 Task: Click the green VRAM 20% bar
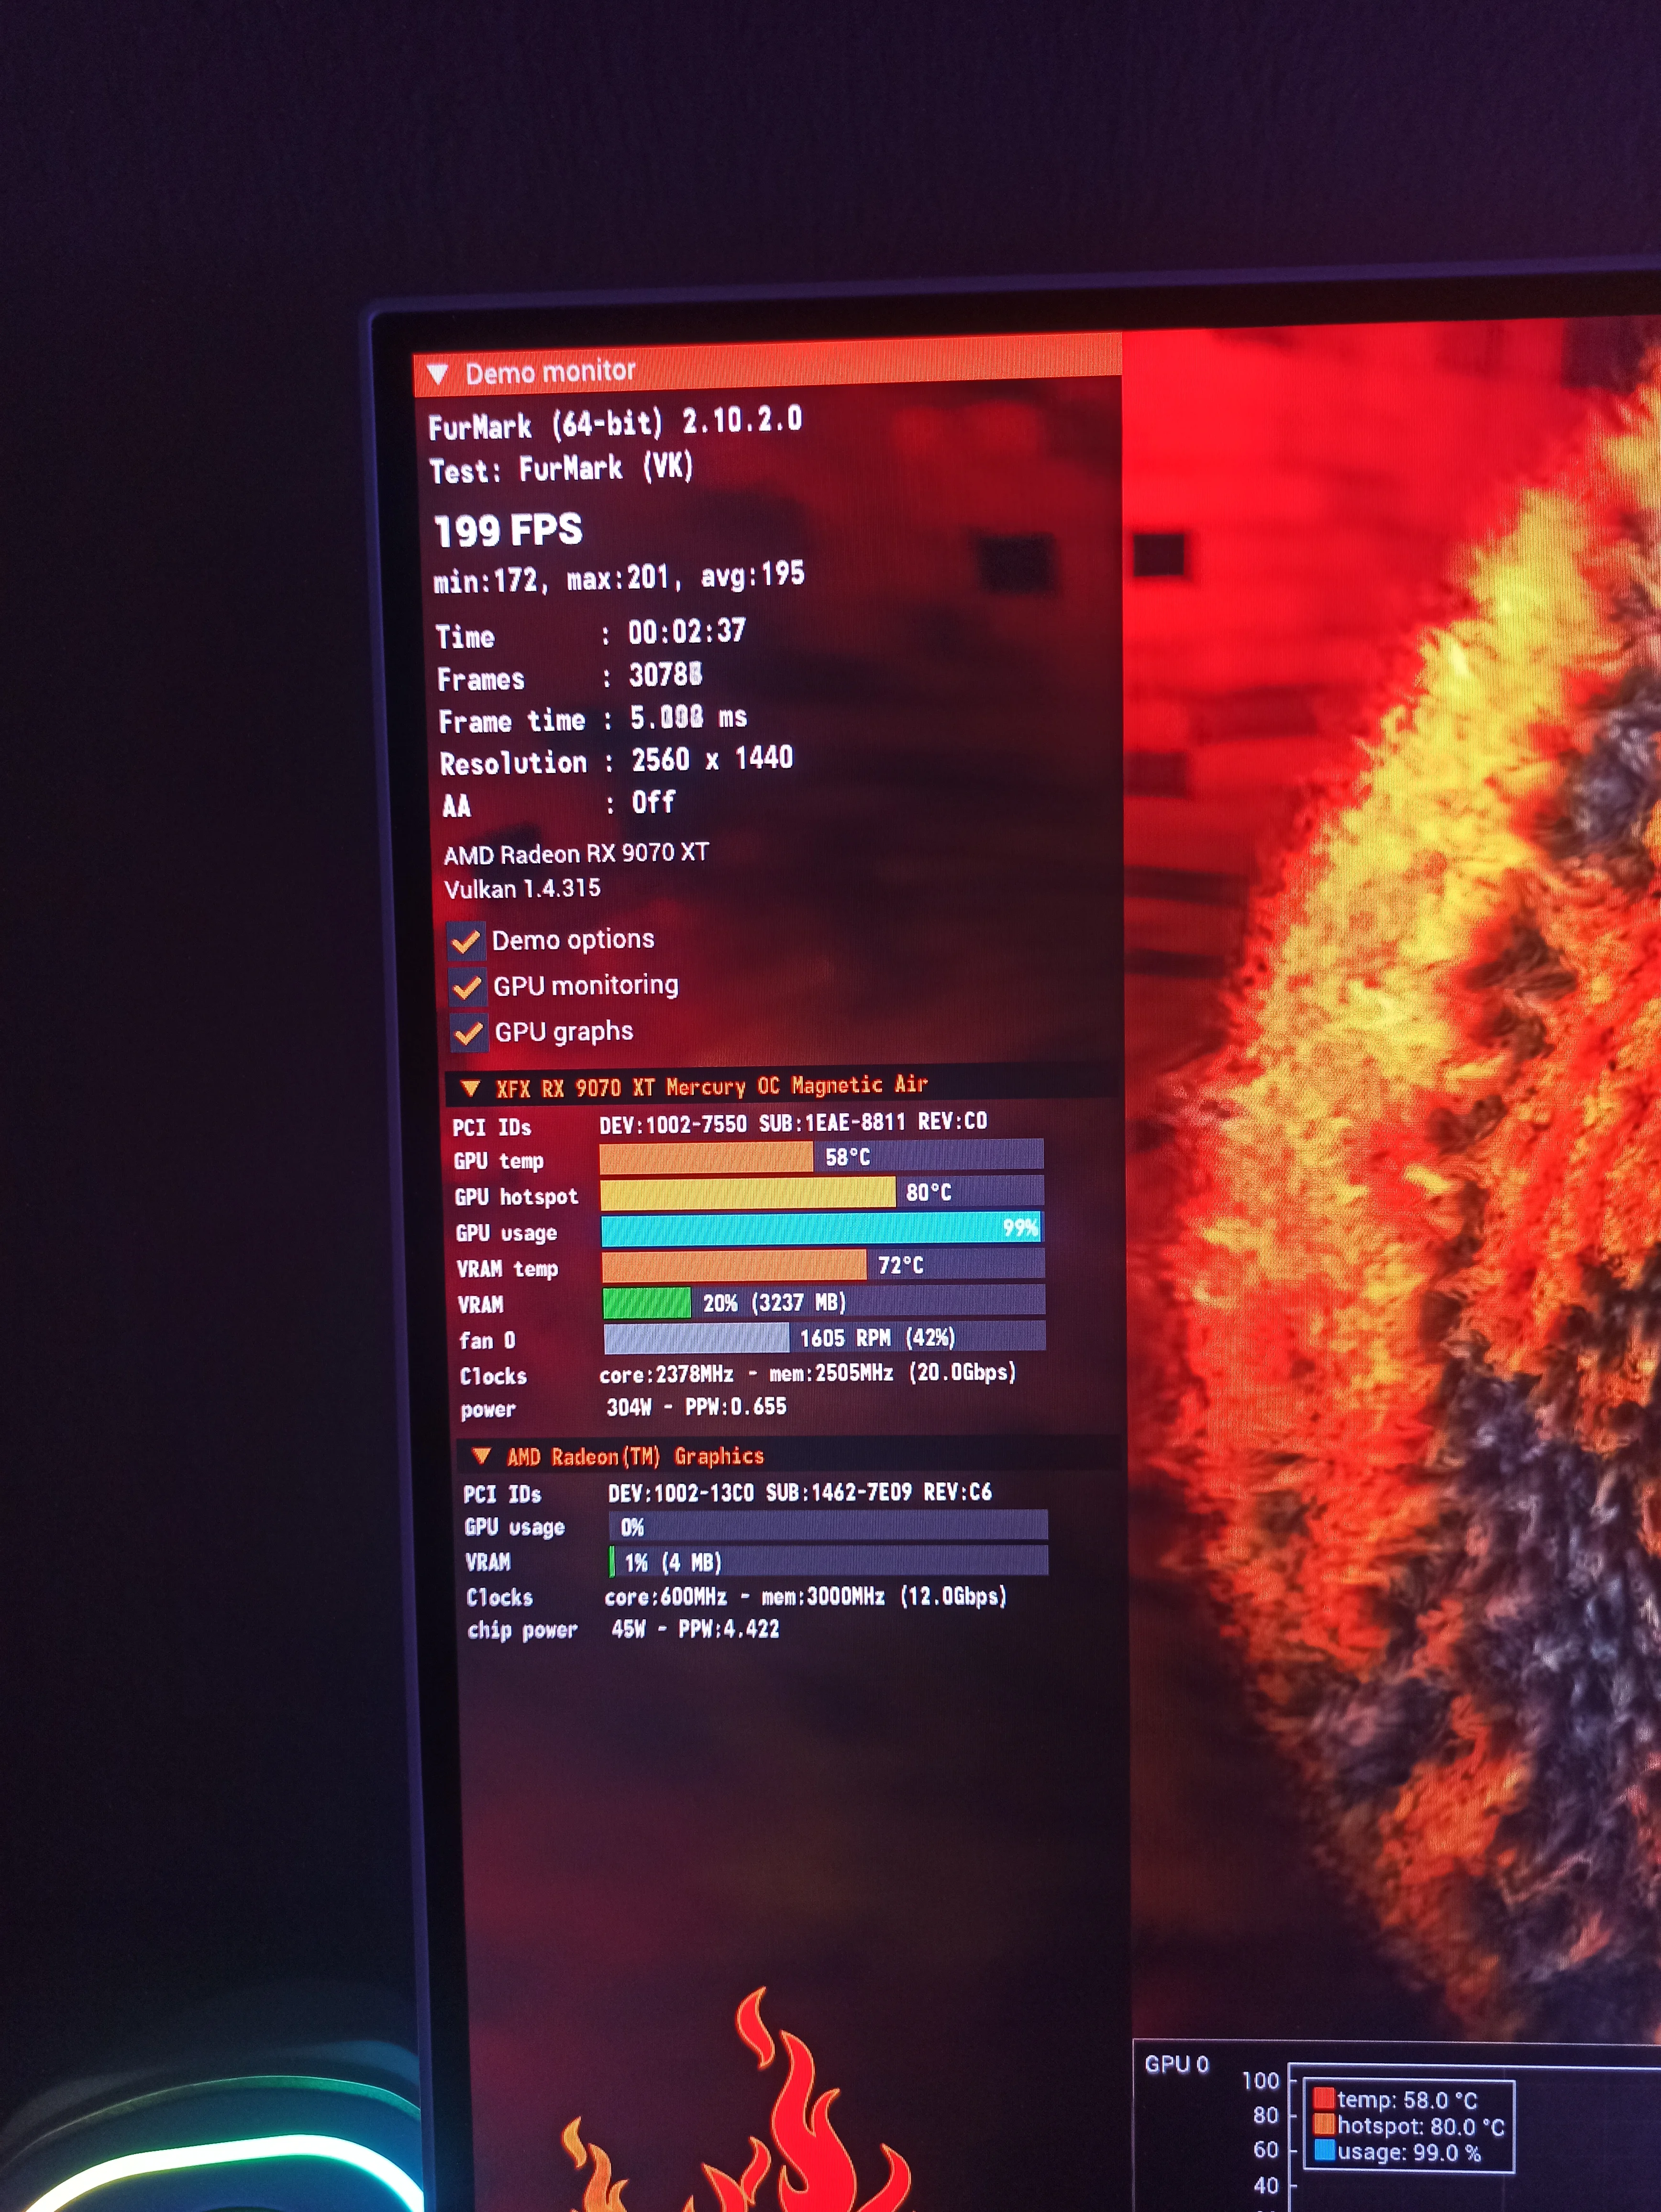646,1303
